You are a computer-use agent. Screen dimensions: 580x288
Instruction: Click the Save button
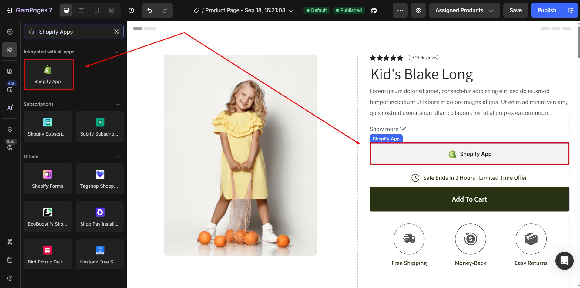(515, 11)
